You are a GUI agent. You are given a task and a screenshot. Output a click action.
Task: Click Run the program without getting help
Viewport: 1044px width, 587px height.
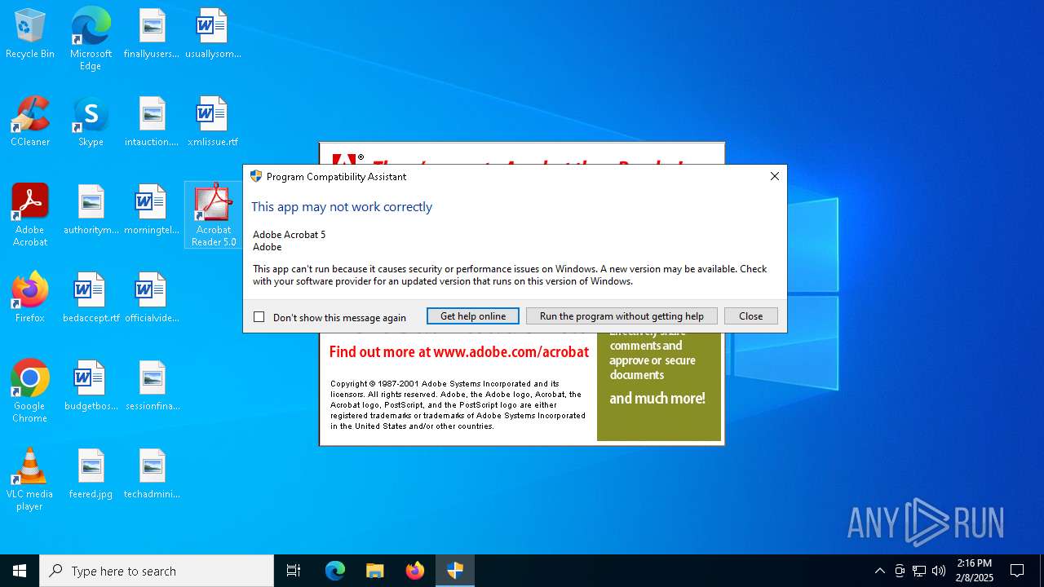click(x=622, y=316)
